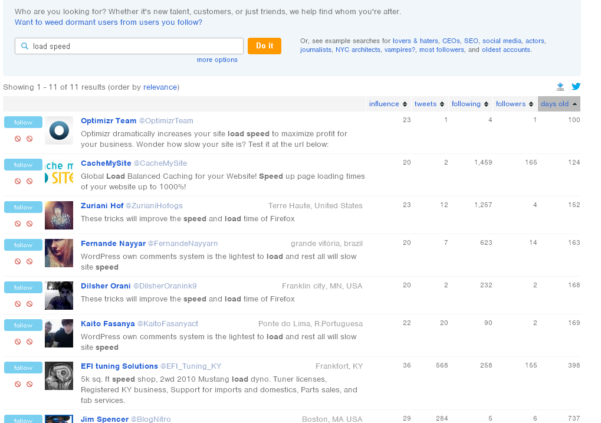This screenshot has height=423, width=601.
Task: Toggle sort direction on days old column
Action: tap(559, 104)
